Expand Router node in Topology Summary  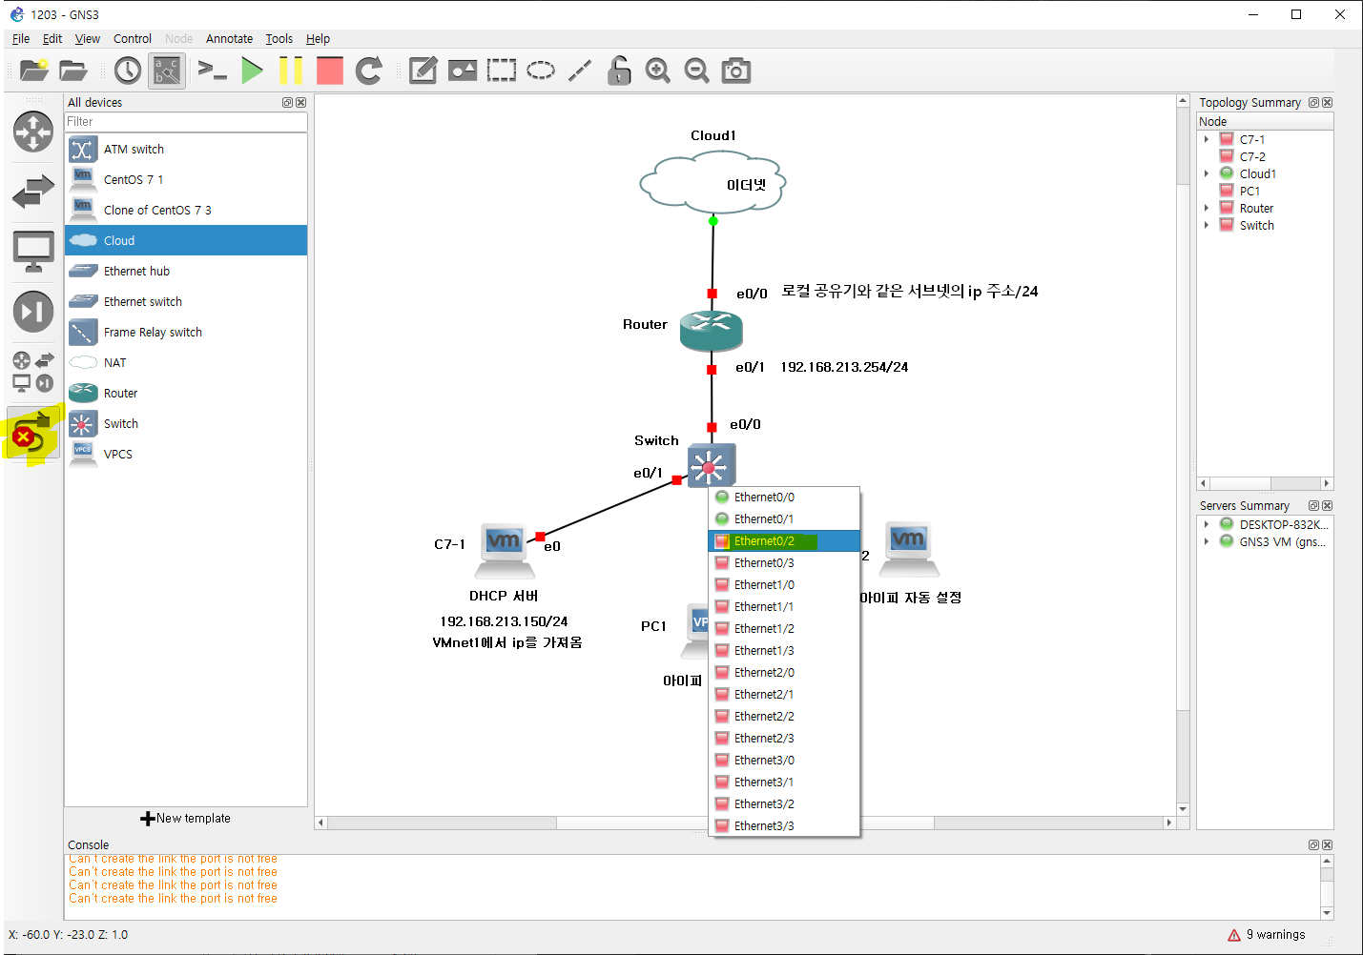coord(1207,208)
